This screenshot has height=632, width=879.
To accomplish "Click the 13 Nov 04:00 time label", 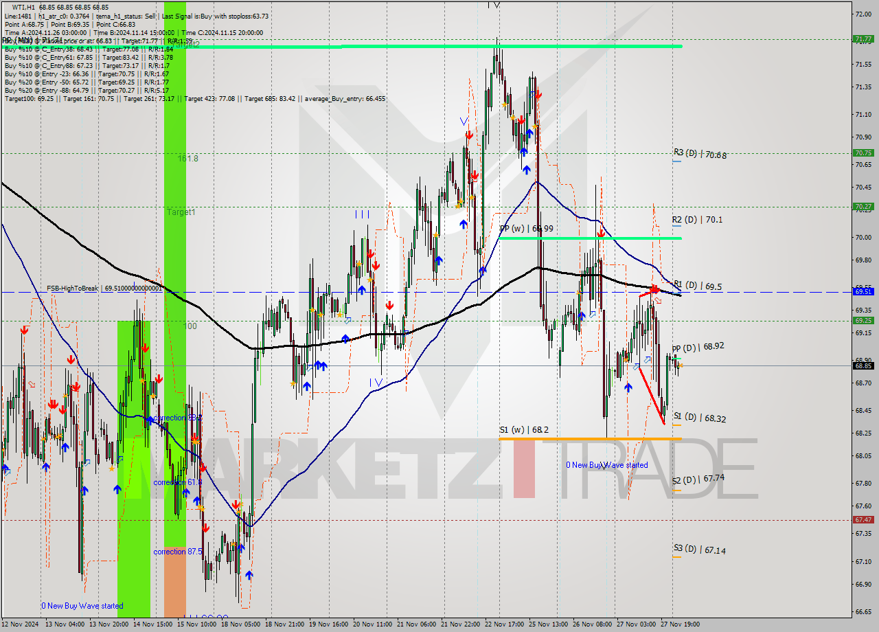I will (x=65, y=624).
